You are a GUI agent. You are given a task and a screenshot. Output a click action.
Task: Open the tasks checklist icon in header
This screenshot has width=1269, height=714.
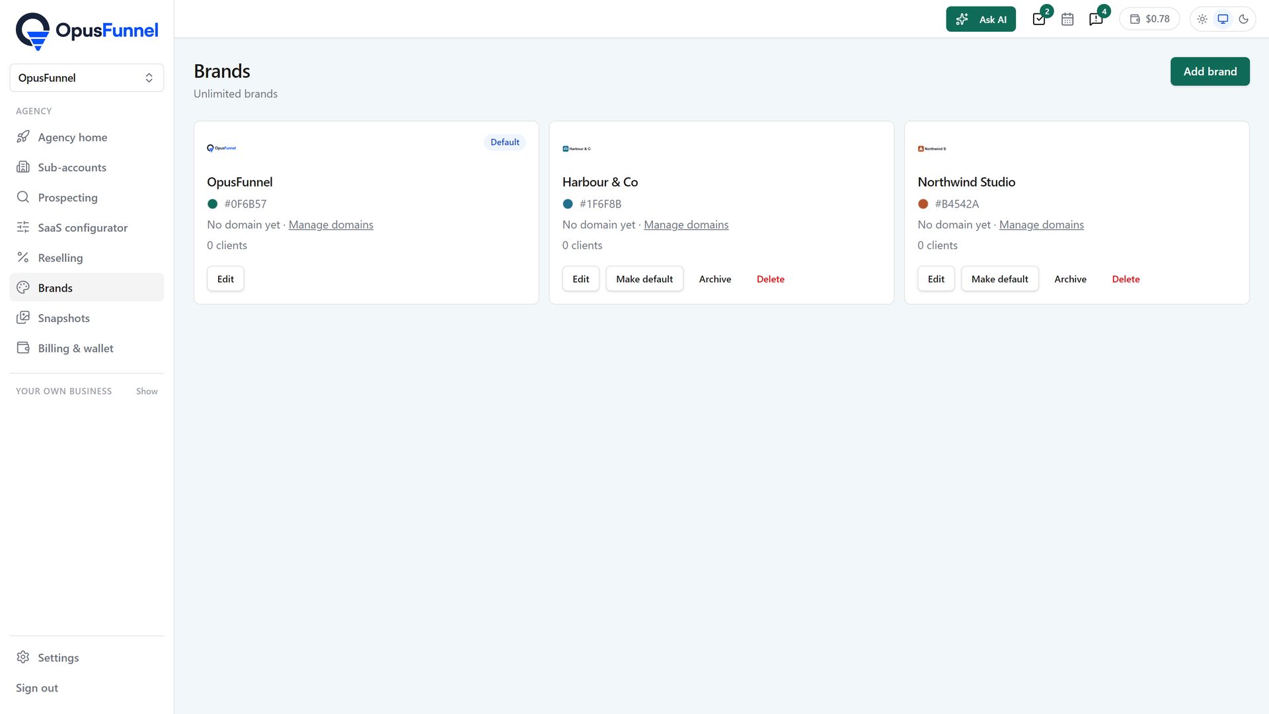coord(1039,19)
